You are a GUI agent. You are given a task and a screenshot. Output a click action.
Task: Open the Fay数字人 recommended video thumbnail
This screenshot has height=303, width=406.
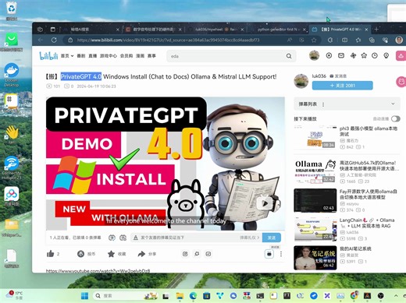[315, 200]
